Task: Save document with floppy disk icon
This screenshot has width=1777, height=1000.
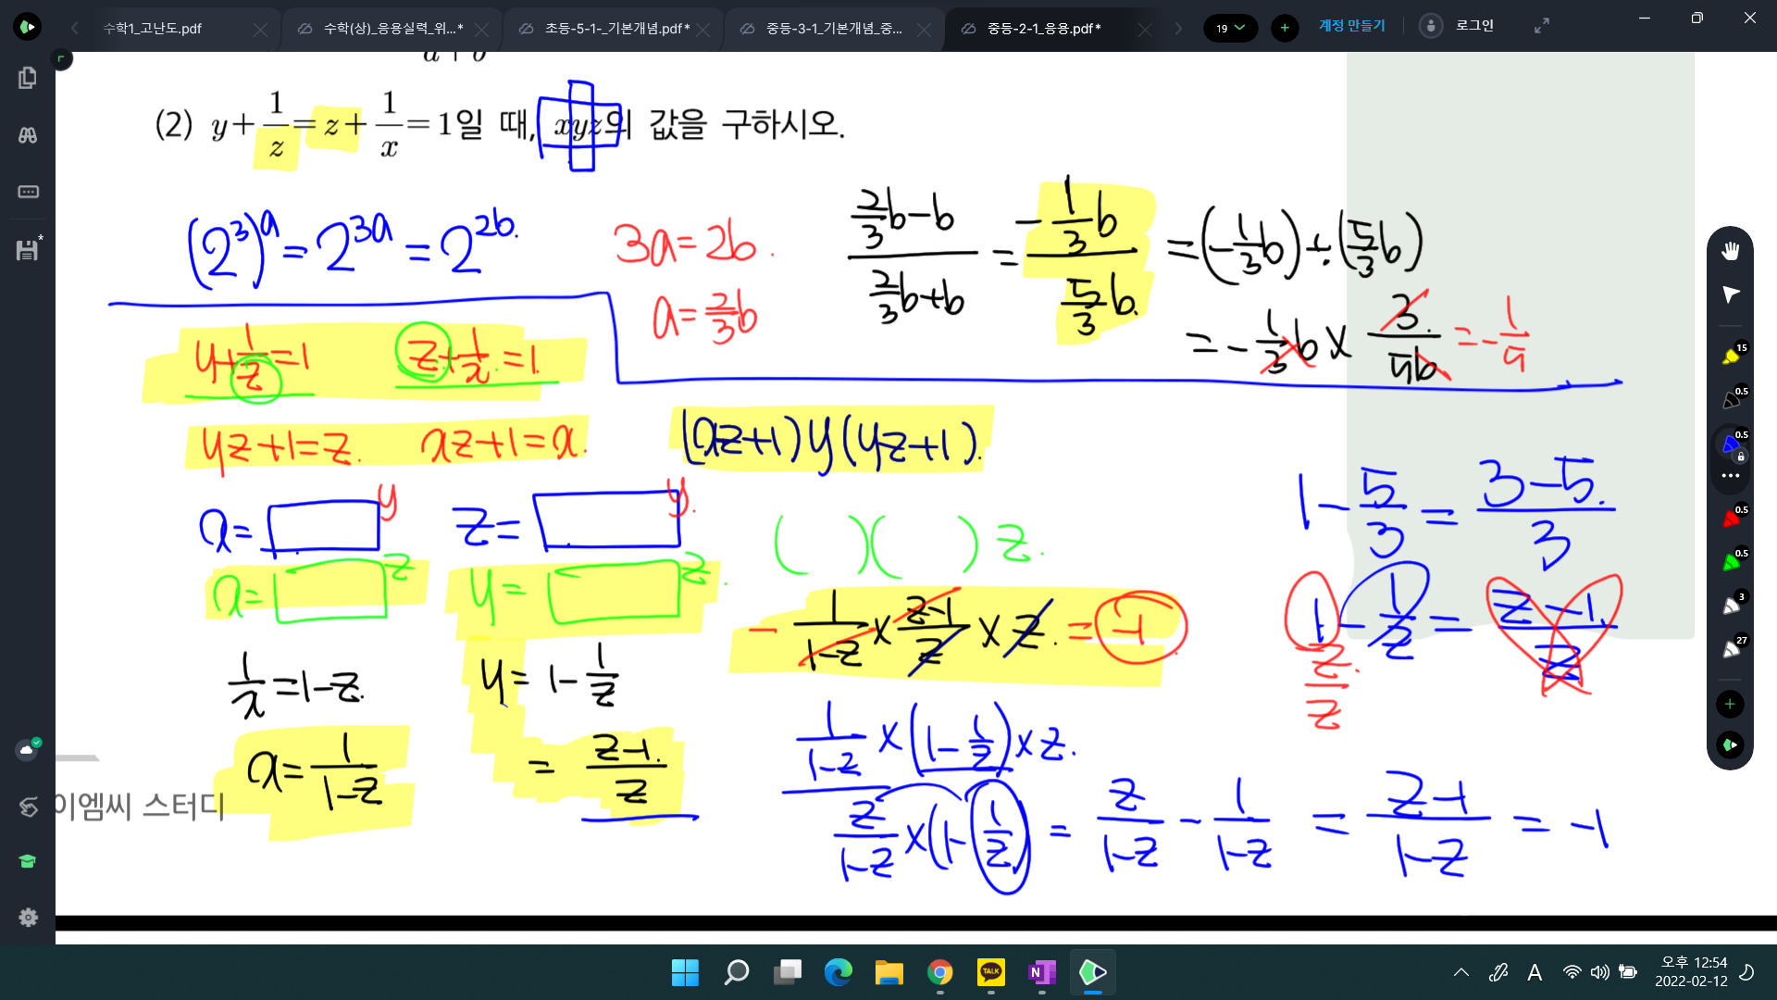Action: 28,250
